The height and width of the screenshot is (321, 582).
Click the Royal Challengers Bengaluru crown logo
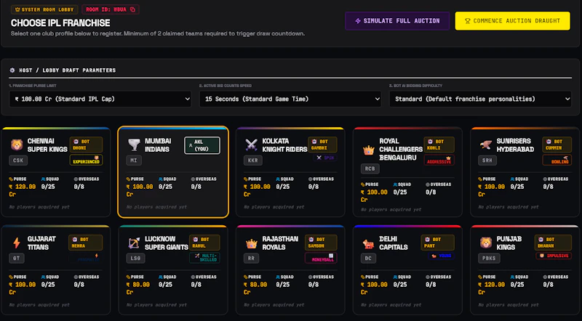(x=369, y=150)
